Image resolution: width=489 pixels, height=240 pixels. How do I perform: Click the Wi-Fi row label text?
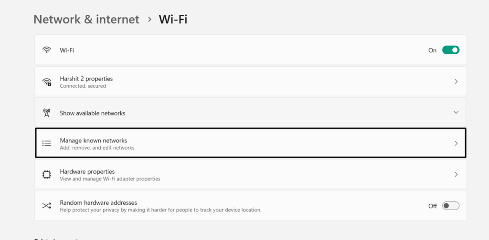(67, 50)
